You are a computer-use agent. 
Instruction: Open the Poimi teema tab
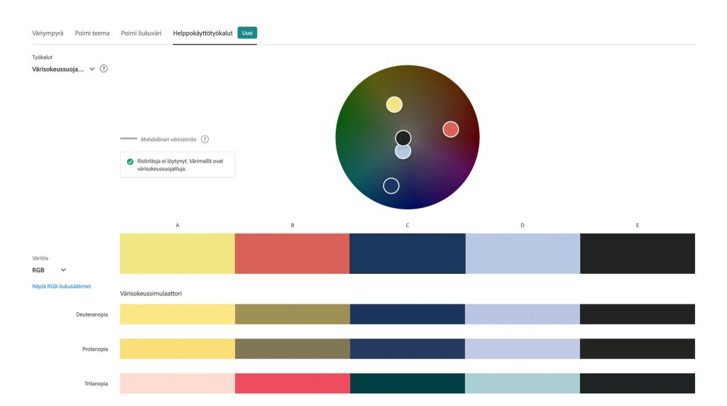tap(92, 33)
